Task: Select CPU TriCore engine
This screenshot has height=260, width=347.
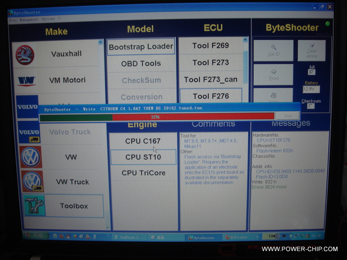Action: pos(143,173)
